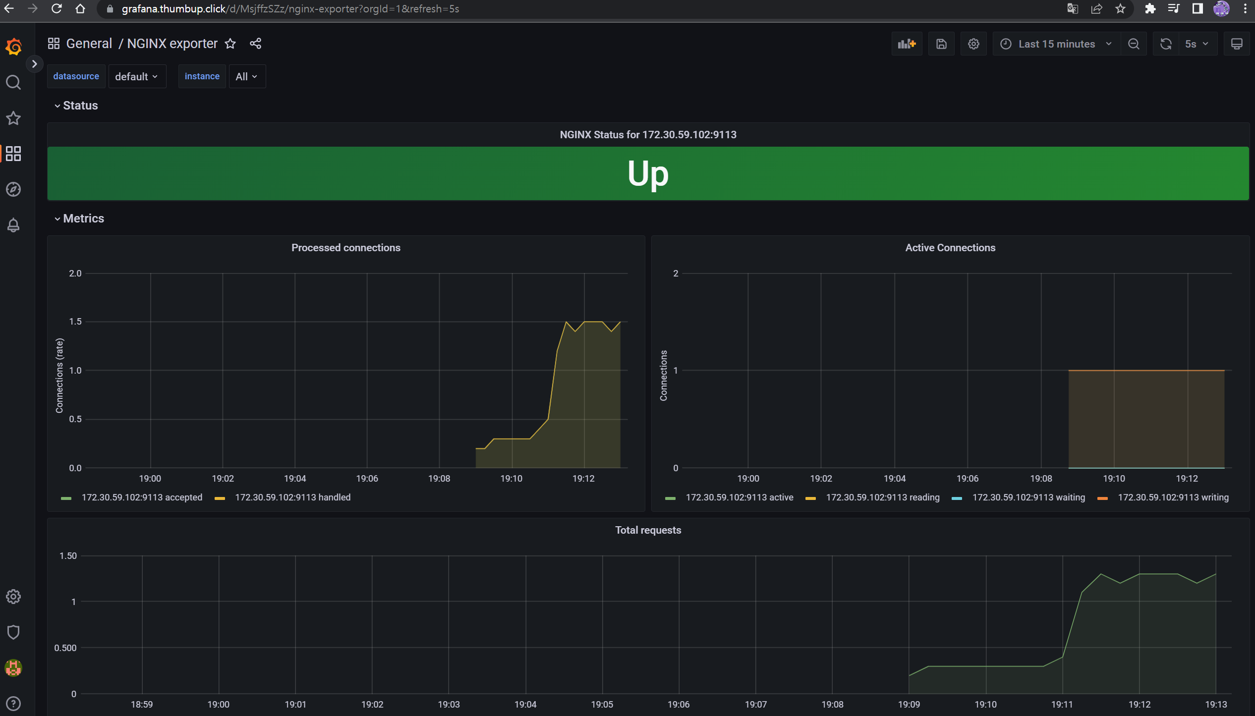Screen dimensions: 1255x716
Task: Open the instance All dropdown
Action: point(246,77)
